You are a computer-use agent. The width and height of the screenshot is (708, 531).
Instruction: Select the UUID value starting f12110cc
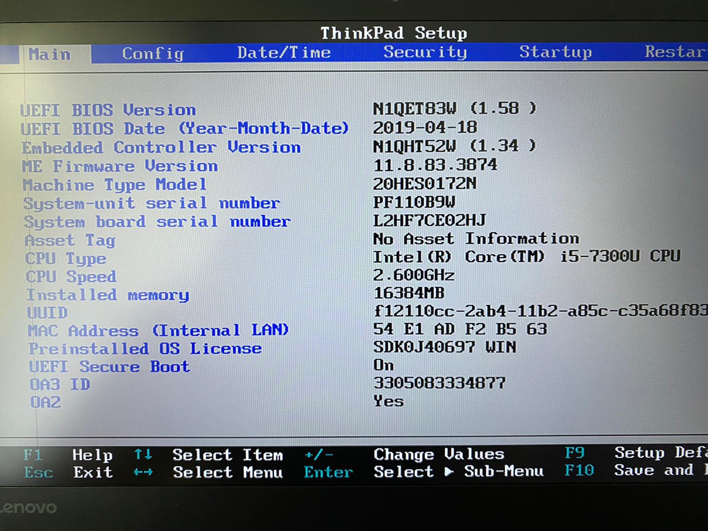[540, 311]
